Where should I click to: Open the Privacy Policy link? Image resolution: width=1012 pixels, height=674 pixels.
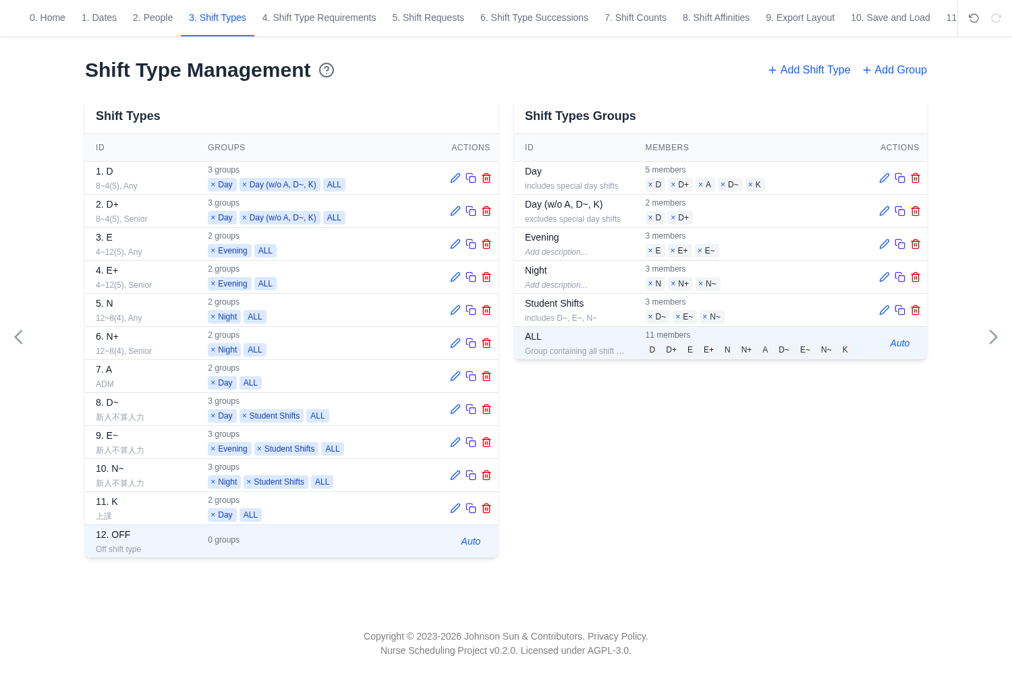(617, 636)
